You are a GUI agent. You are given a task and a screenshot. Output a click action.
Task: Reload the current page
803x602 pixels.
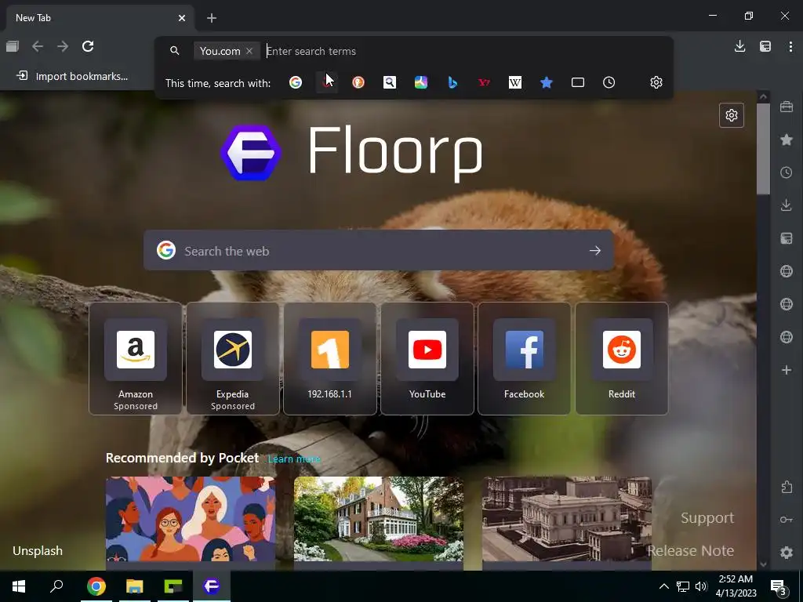(x=88, y=46)
